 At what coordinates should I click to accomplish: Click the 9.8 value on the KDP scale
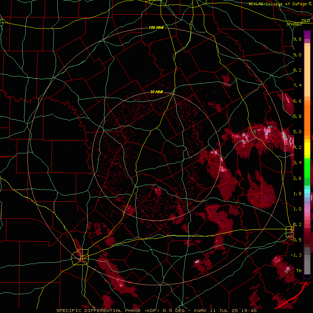coord(297,39)
